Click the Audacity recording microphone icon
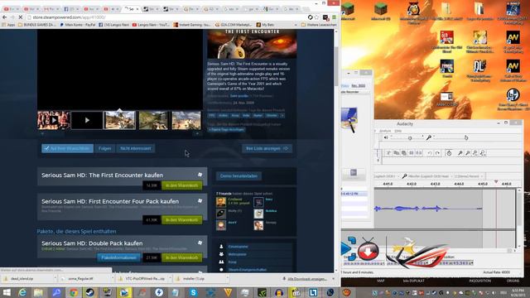Image resolution: width=530 pixels, height=298 pixels. (429, 137)
